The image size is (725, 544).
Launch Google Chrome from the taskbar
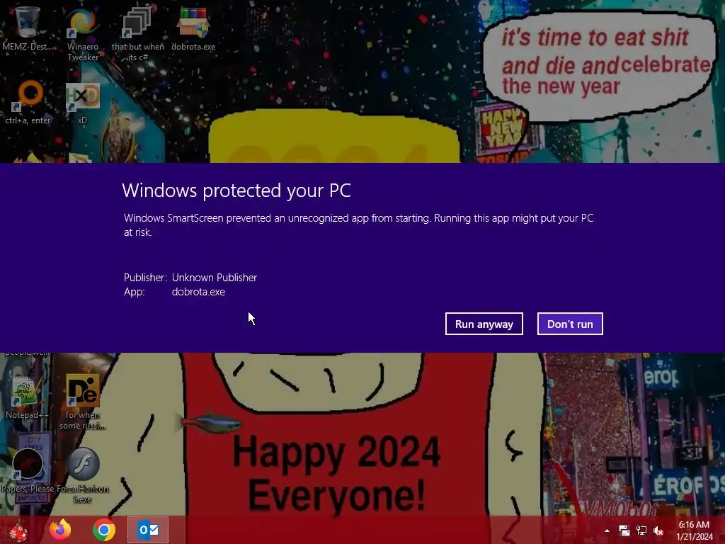104,530
